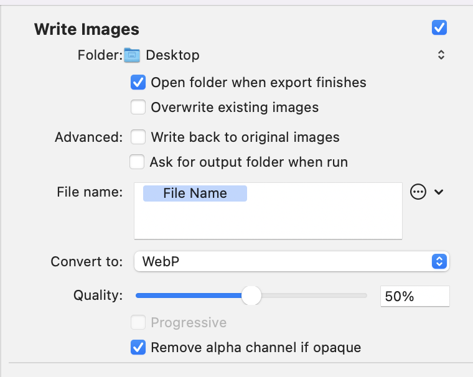The image size is (473, 377).
Task: Uncheck Remove alpha channel if opaque
Action: pyautogui.click(x=138, y=347)
